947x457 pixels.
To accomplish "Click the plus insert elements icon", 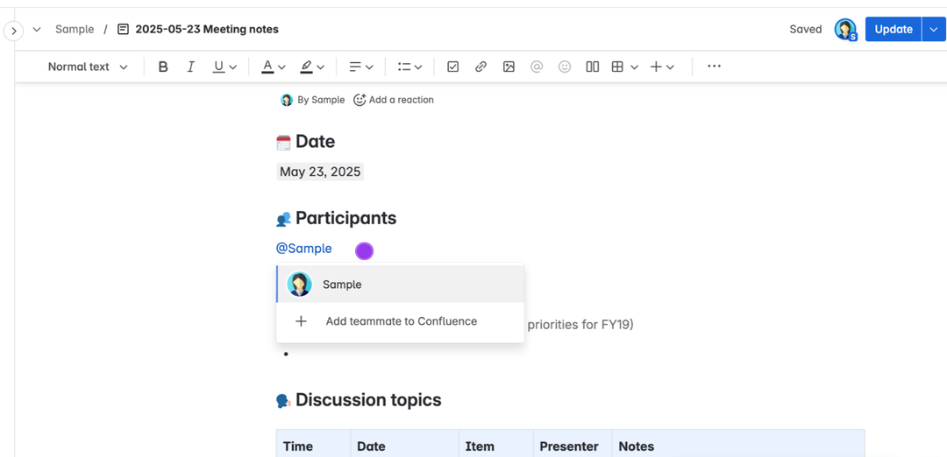I will coord(656,67).
